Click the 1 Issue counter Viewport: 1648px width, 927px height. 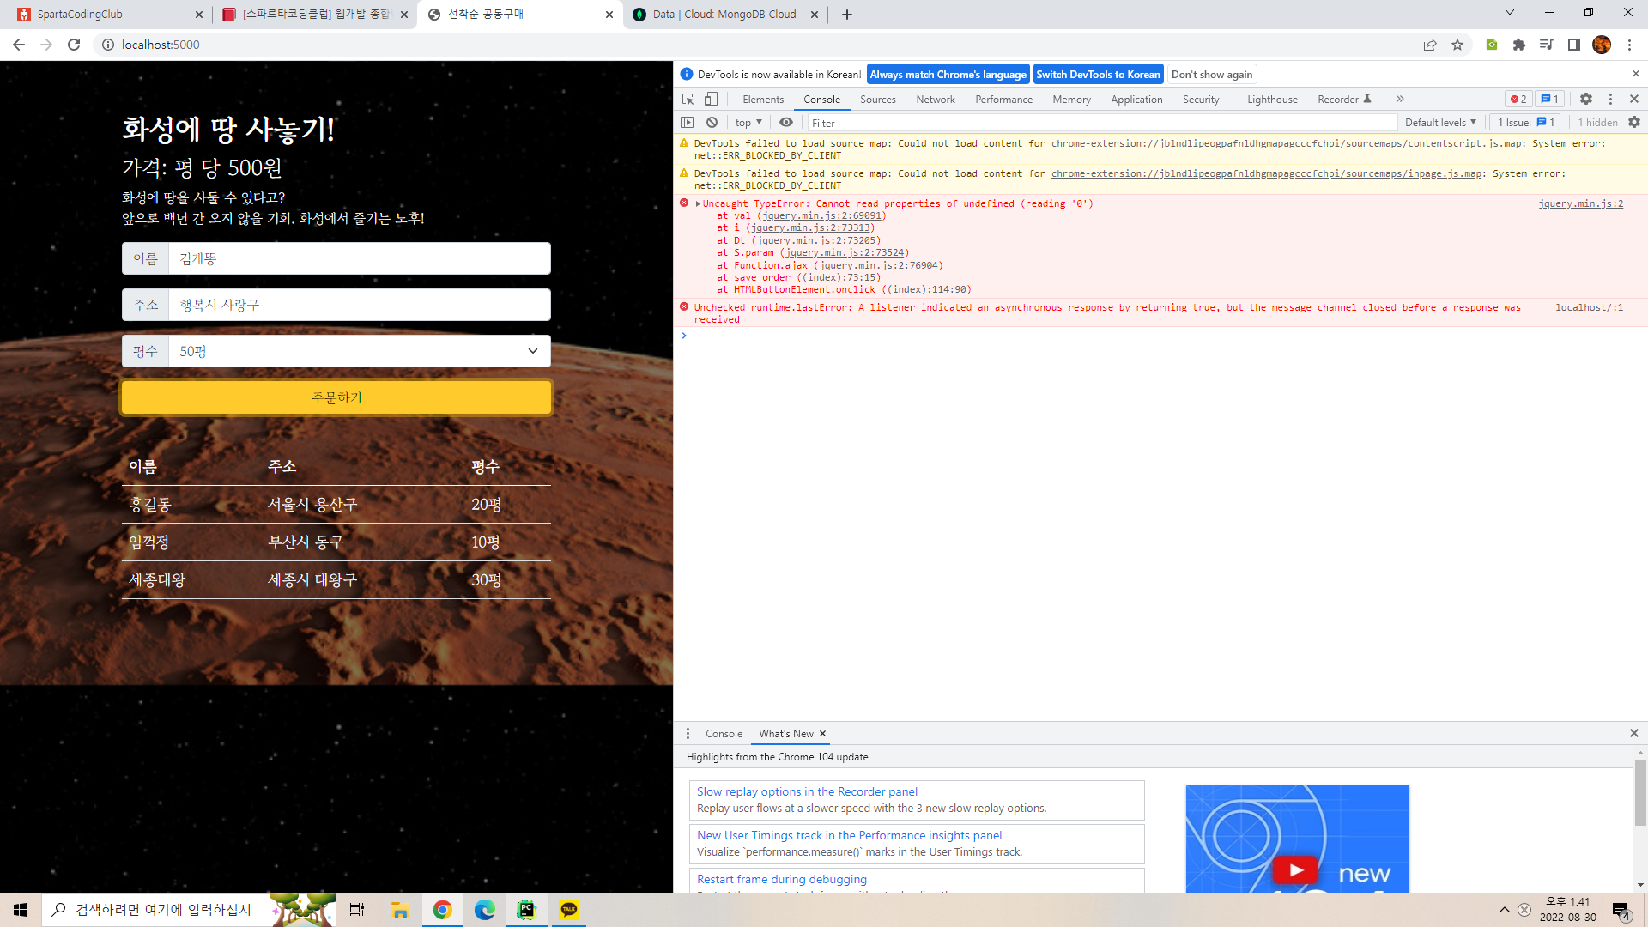(x=1526, y=123)
